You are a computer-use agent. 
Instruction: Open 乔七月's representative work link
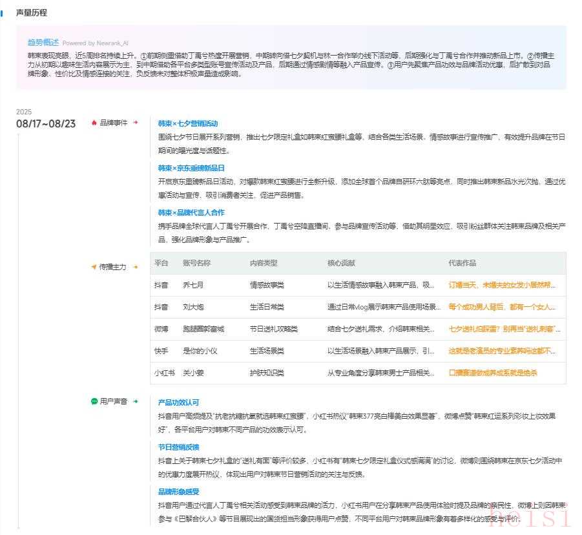(502, 285)
